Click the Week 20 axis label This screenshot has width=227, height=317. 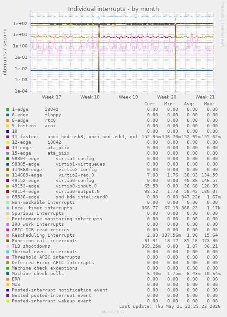pyautogui.click(x=167, y=97)
